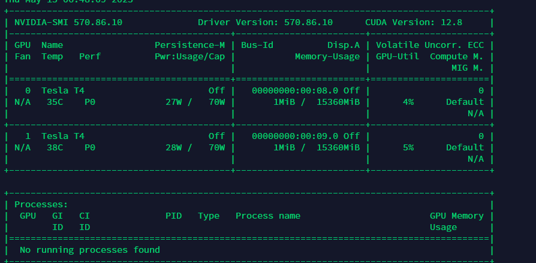Click the GPU-Util header text
Screen dimensions: 536x263
coord(398,57)
